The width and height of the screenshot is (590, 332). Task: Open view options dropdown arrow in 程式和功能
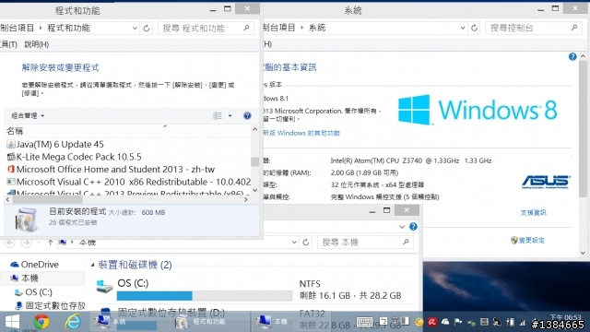click(230, 115)
